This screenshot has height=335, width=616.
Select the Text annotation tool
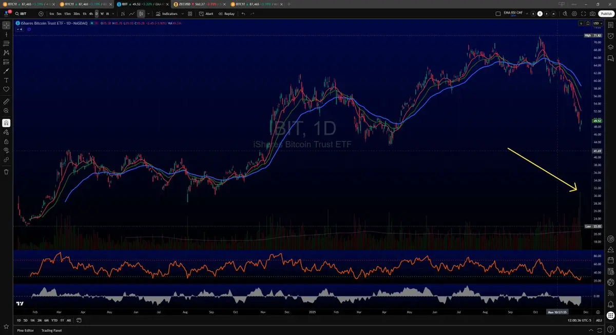coord(6,80)
